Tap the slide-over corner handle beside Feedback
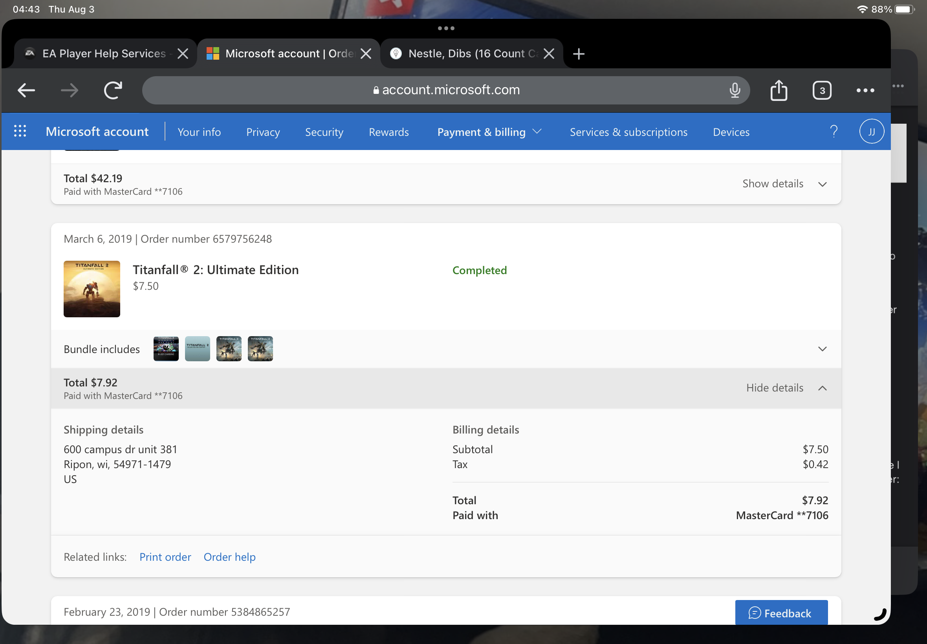Image resolution: width=927 pixels, height=644 pixels. tap(880, 614)
